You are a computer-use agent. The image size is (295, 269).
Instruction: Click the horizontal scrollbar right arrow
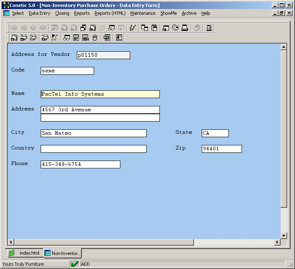click(x=277, y=242)
